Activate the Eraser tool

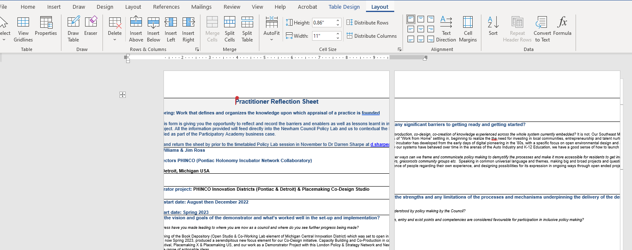pyautogui.click(x=90, y=26)
